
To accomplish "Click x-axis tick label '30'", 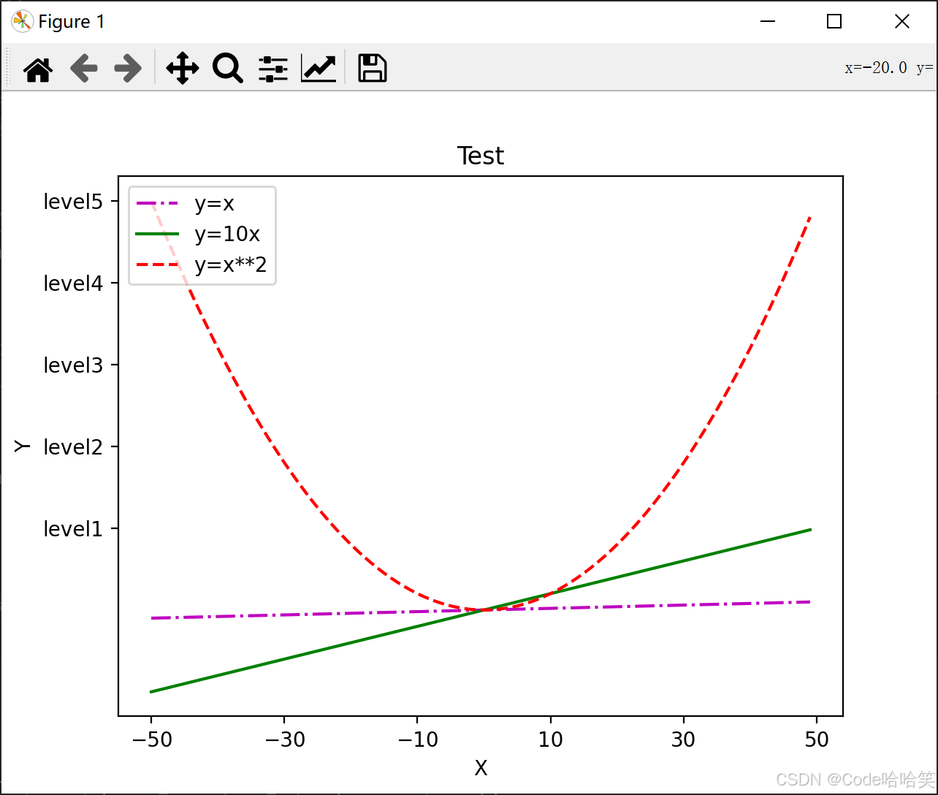I will (x=684, y=740).
